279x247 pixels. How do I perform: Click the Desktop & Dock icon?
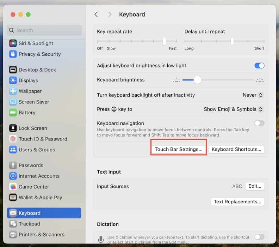coord(13,70)
